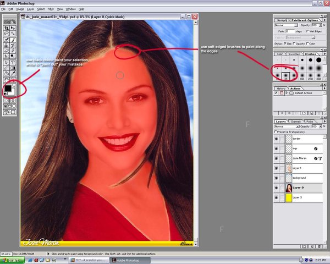
Task: Open the Select menu
Action: click(41, 9)
